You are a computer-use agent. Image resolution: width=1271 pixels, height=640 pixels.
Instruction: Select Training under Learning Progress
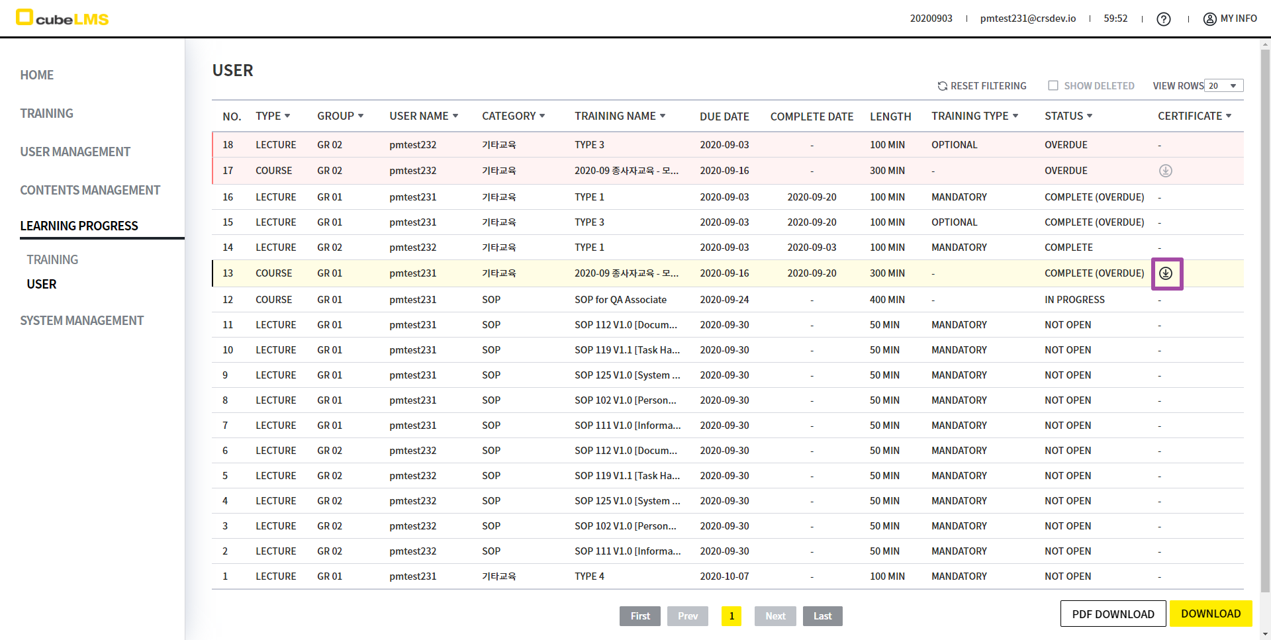[52, 259]
